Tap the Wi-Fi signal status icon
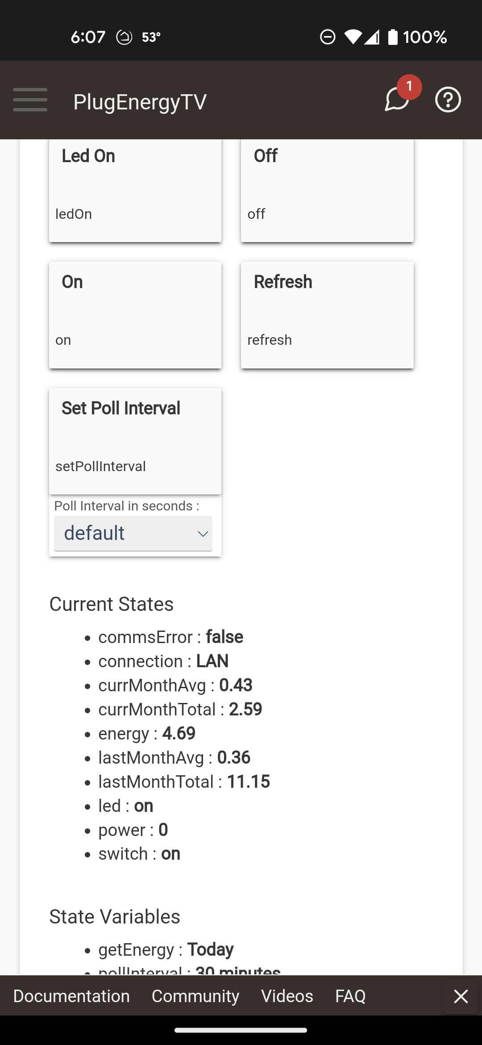 [x=353, y=37]
